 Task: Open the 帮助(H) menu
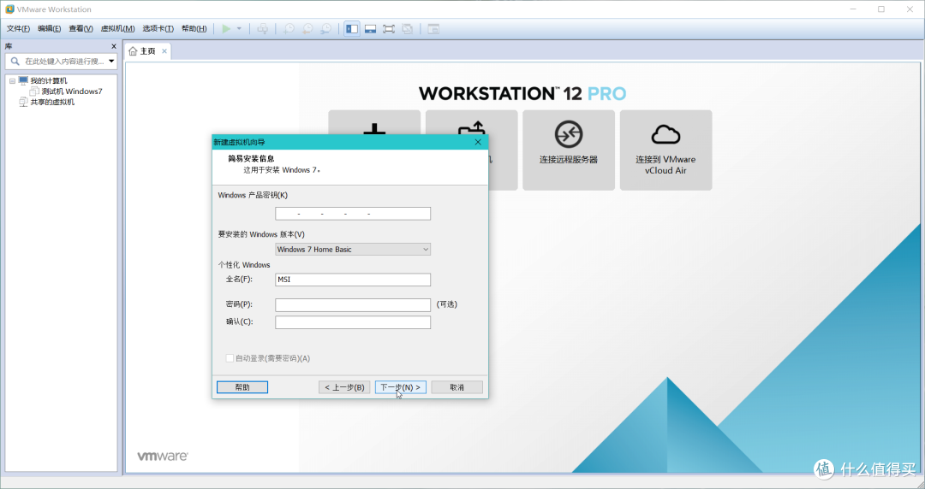click(194, 28)
